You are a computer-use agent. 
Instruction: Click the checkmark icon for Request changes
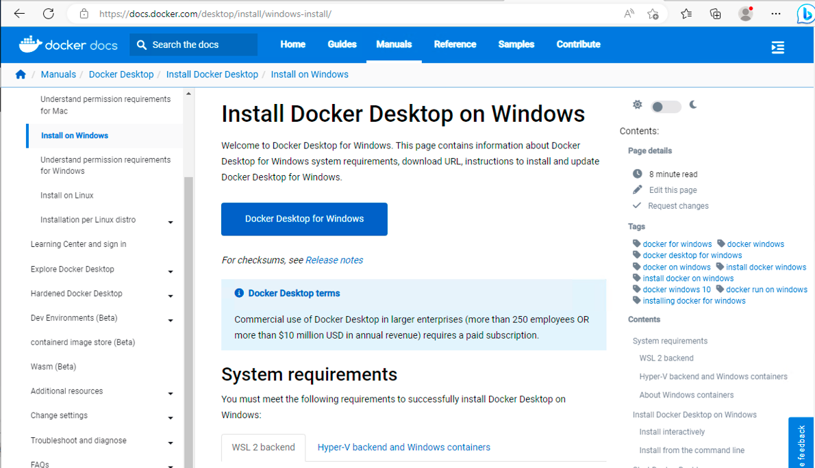pos(637,205)
